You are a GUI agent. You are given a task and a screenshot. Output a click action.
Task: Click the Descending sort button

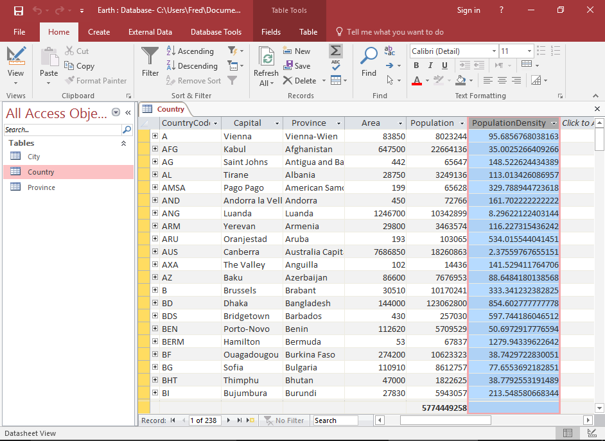[192, 66]
